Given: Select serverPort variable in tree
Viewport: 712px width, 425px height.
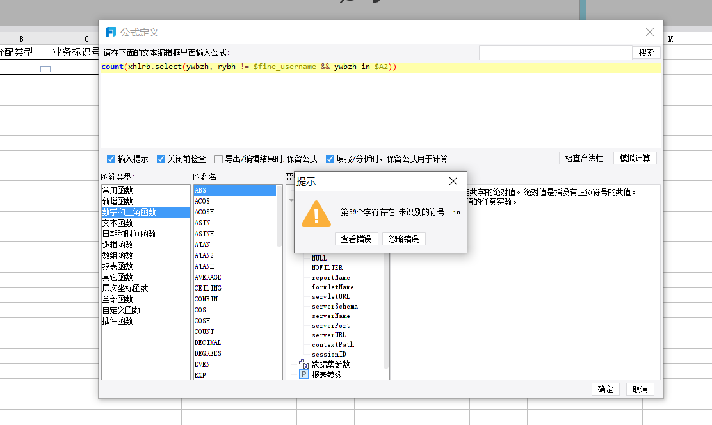Looking at the screenshot, I should (330, 325).
